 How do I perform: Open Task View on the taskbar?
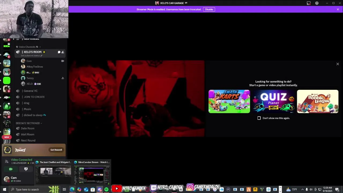(64, 190)
